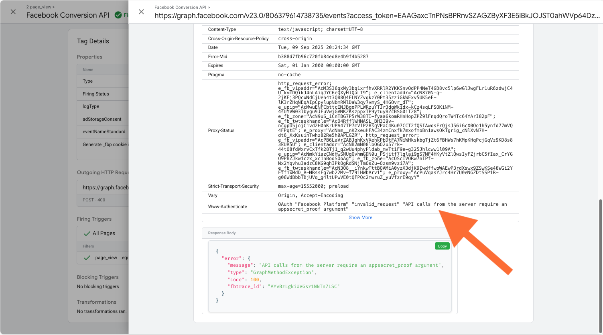
Task: Click the "GraphMethodException" type line
Action: coord(272,272)
